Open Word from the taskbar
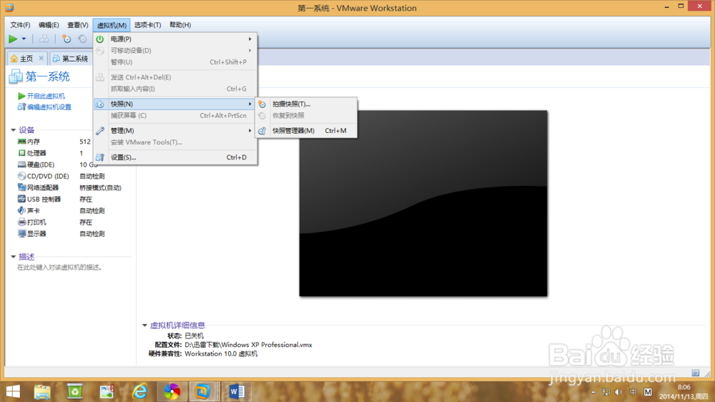 (237, 391)
